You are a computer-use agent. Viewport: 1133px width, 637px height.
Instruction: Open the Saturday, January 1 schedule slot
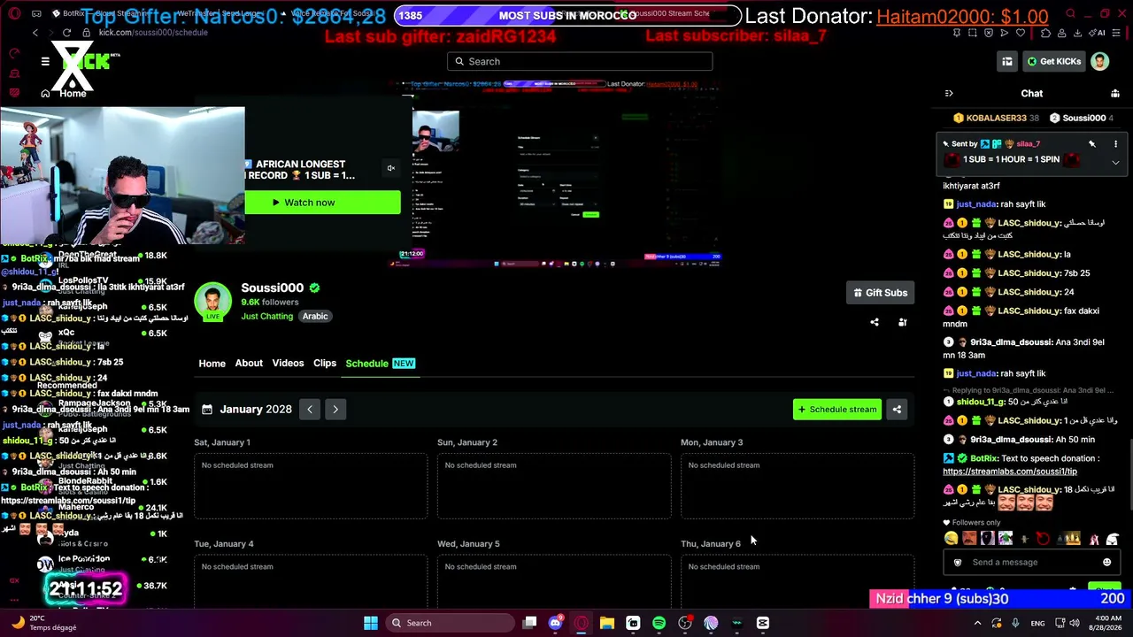pos(311,486)
